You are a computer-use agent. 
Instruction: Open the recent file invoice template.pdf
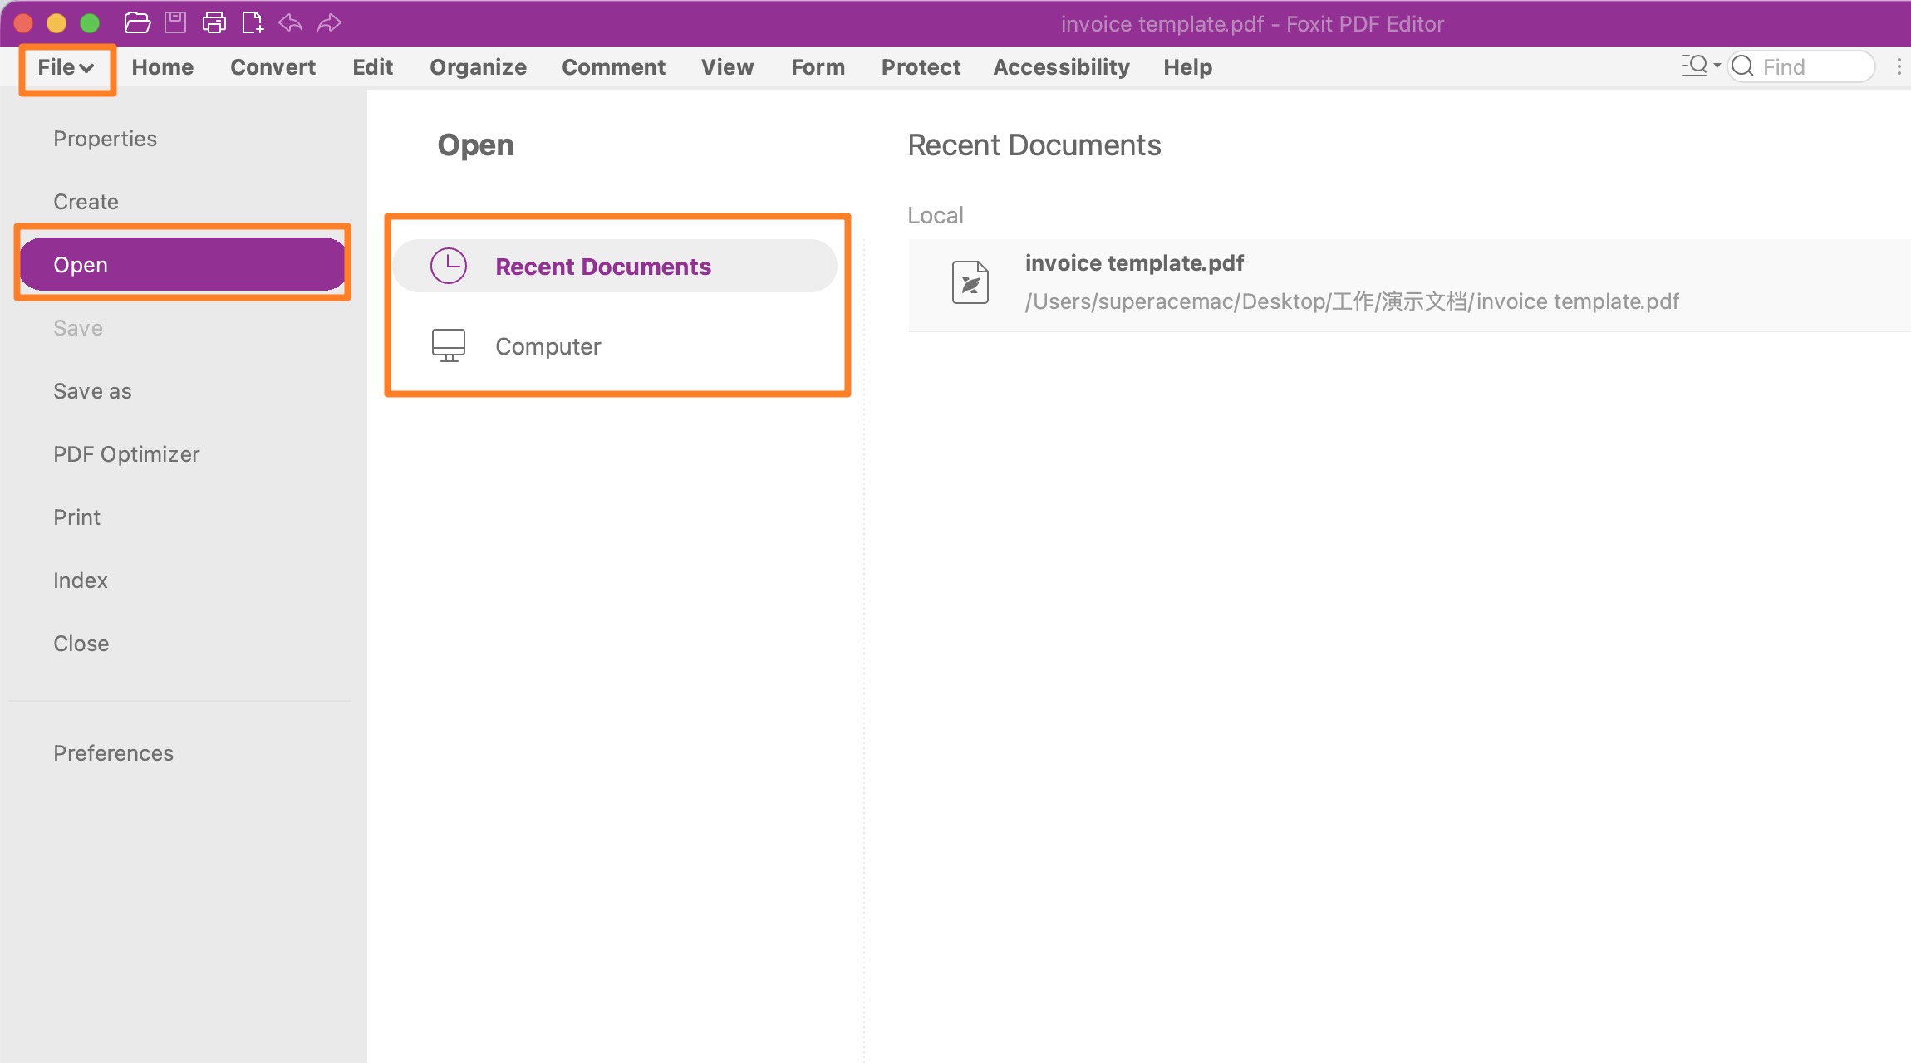tap(1409, 284)
